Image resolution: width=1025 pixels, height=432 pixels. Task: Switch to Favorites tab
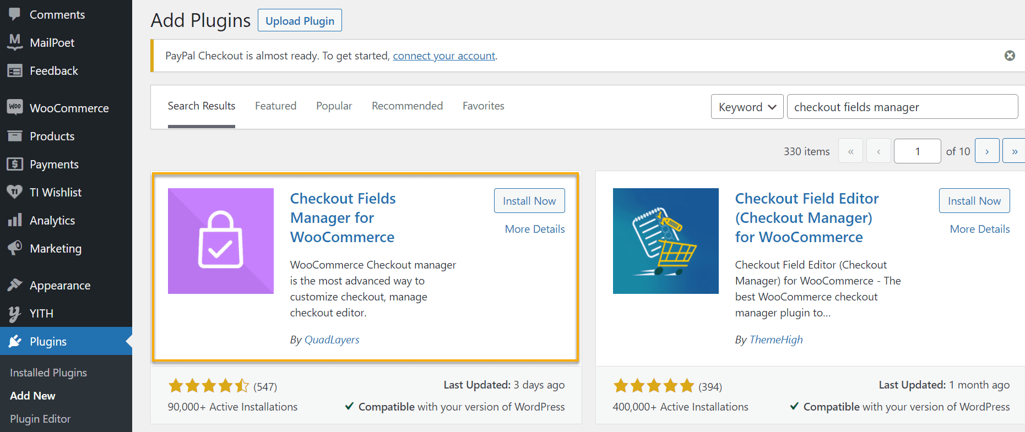point(484,106)
